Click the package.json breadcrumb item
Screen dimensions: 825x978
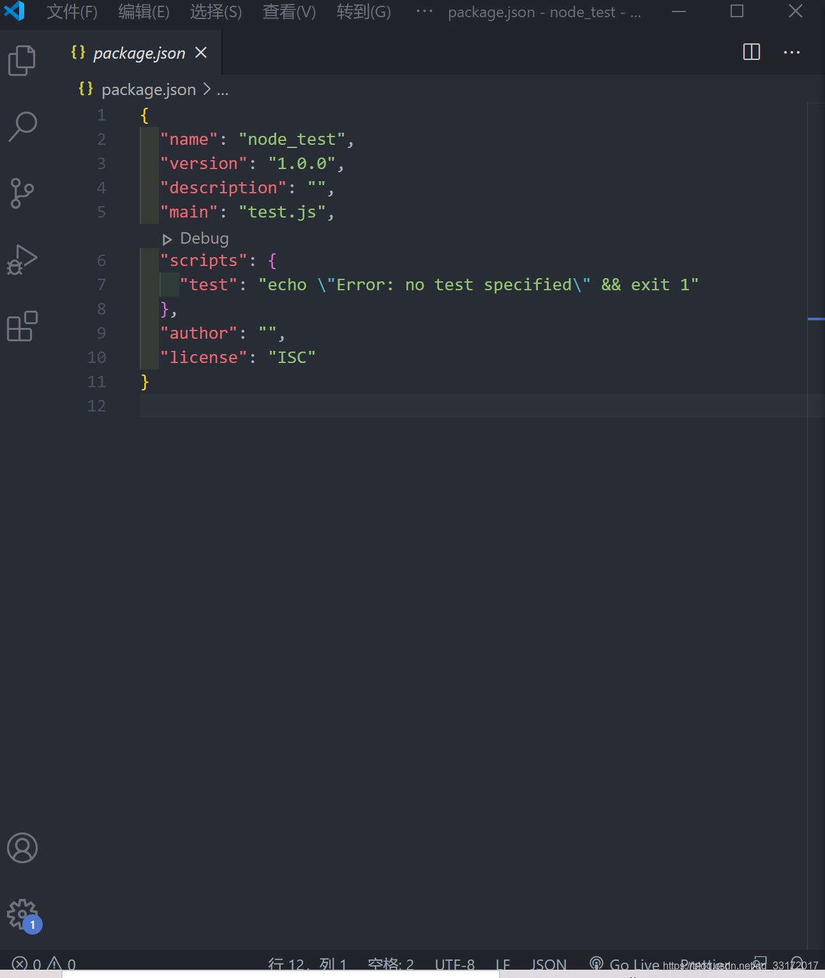point(149,89)
